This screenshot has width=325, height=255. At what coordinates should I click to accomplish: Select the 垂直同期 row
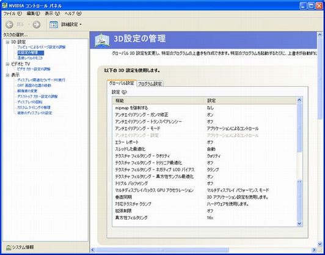205,197
